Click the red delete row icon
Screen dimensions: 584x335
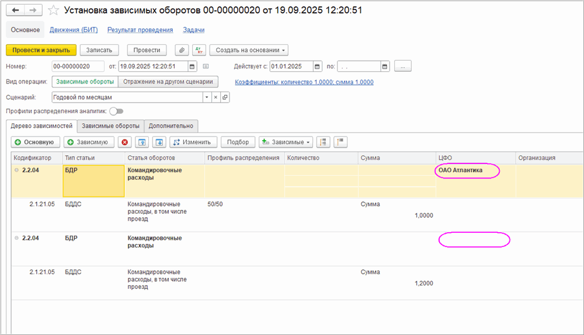(x=124, y=142)
